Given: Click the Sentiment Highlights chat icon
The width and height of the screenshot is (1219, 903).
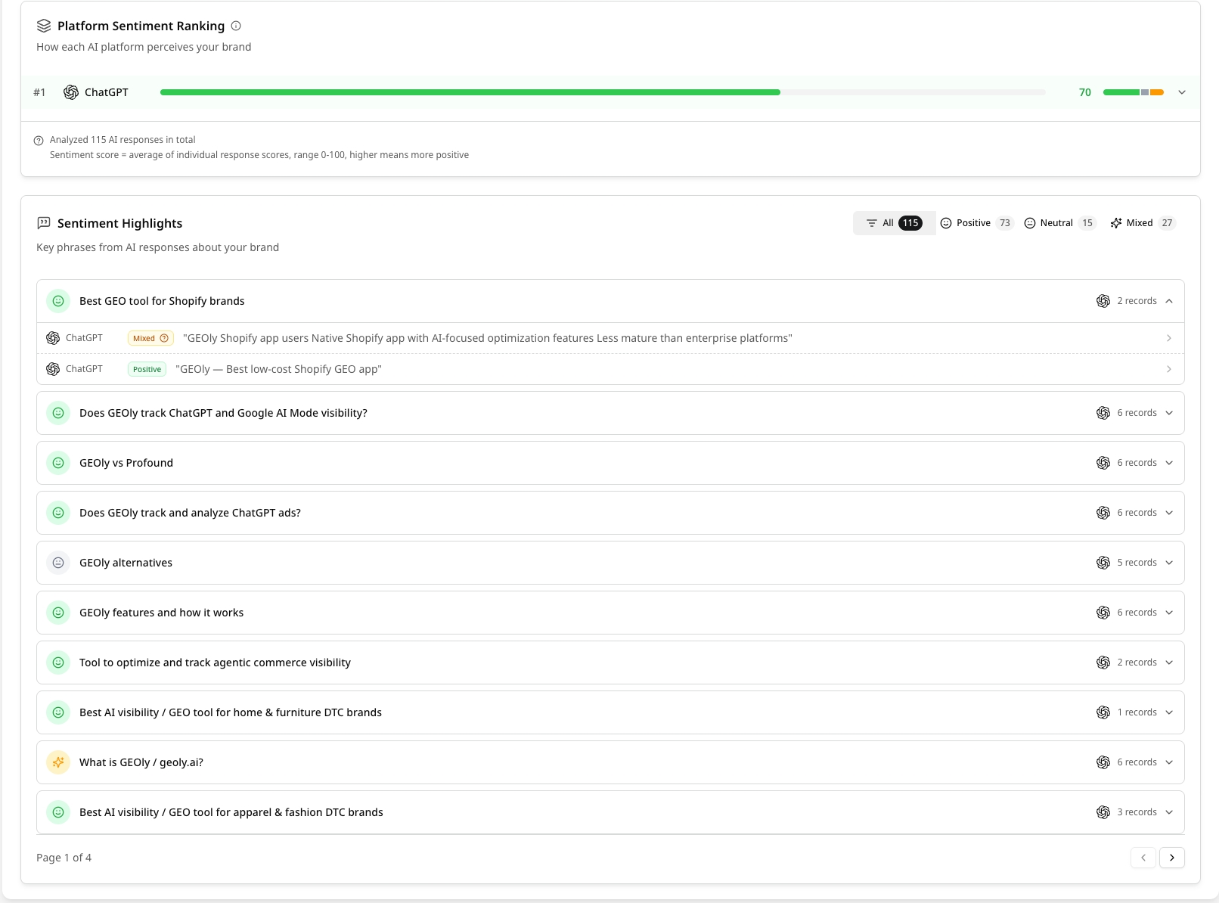Looking at the screenshot, I should pyautogui.click(x=44, y=223).
